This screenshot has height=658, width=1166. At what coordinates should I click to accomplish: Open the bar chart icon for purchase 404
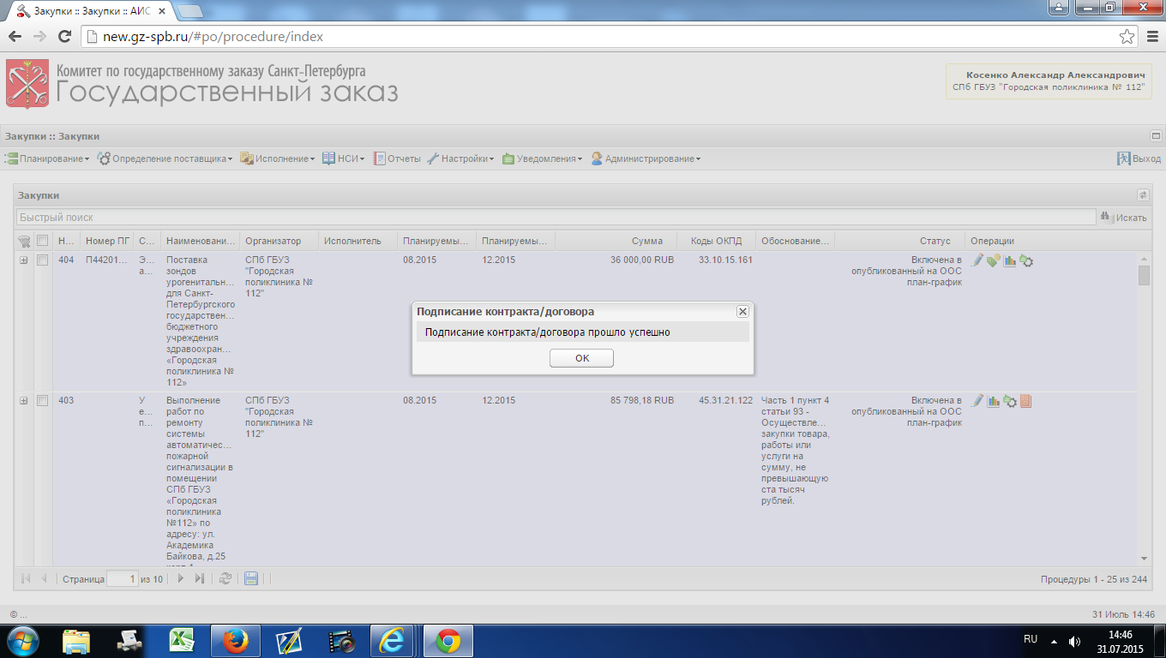point(1010,260)
